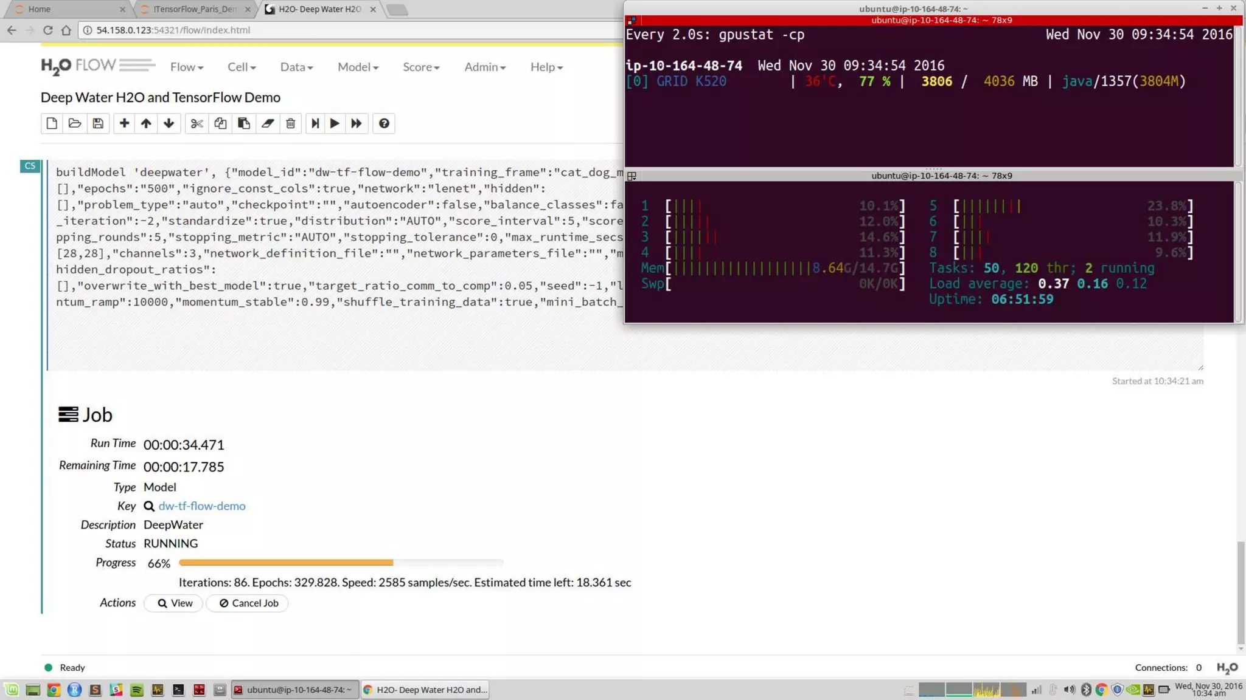Viewport: 1246px width, 700px height.
Task: Click the orange job progress bar
Action: [x=286, y=563]
